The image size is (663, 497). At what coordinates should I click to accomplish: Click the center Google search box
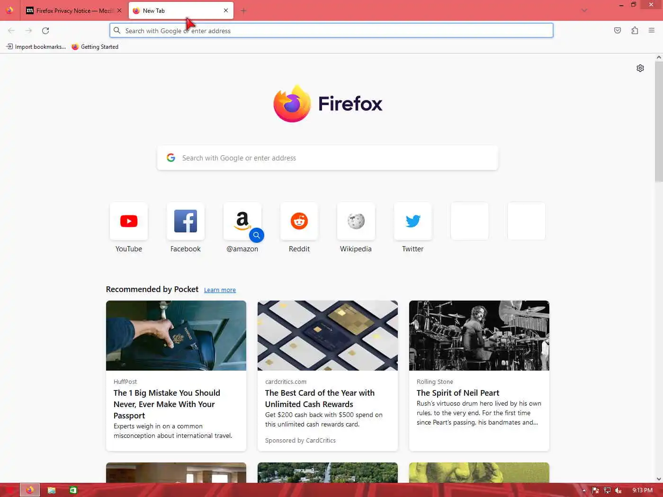pos(328,158)
